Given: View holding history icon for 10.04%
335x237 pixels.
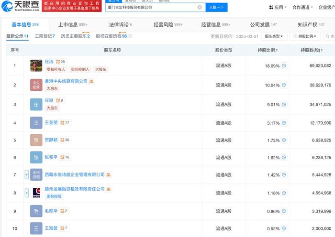Looking at the screenshot, I should click(284, 85).
